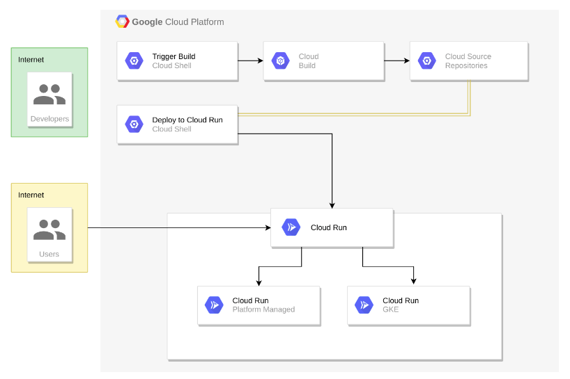Click the Cloud Run GKE icon
Screen dimensions: 570x379
pyautogui.click(x=364, y=305)
